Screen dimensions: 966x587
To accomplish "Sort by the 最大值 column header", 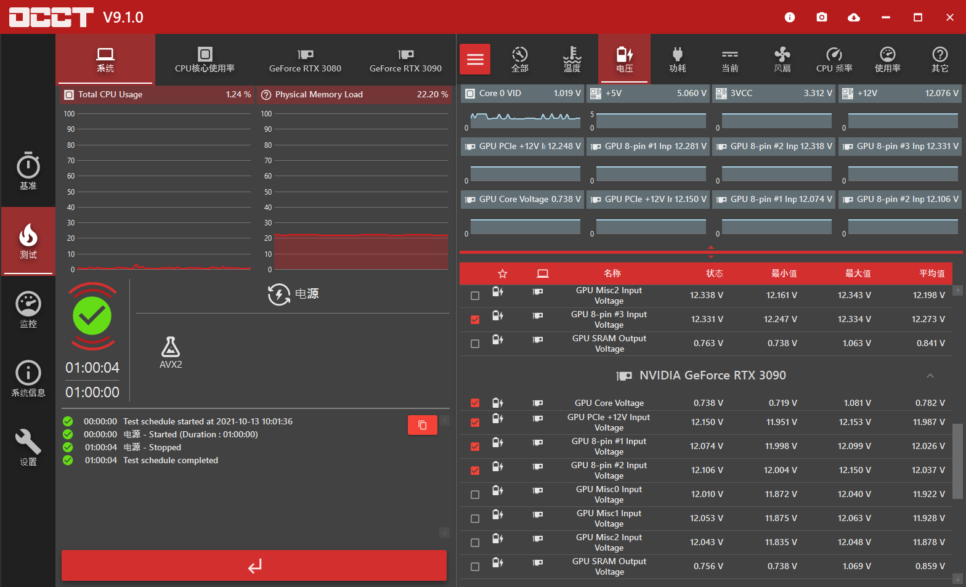I will (x=857, y=273).
